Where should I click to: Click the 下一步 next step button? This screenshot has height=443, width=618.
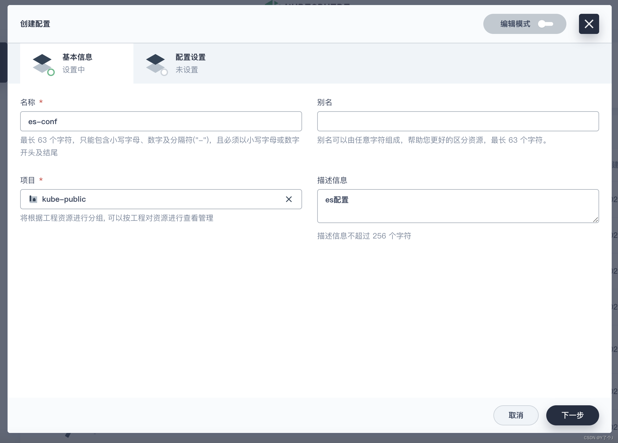[572, 415]
